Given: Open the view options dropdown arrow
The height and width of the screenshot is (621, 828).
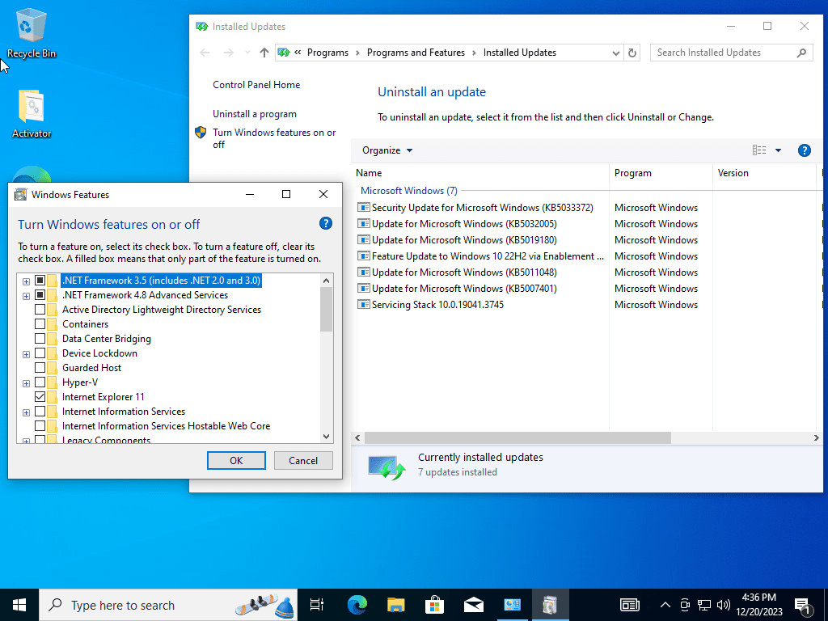Looking at the screenshot, I should click(x=778, y=150).
